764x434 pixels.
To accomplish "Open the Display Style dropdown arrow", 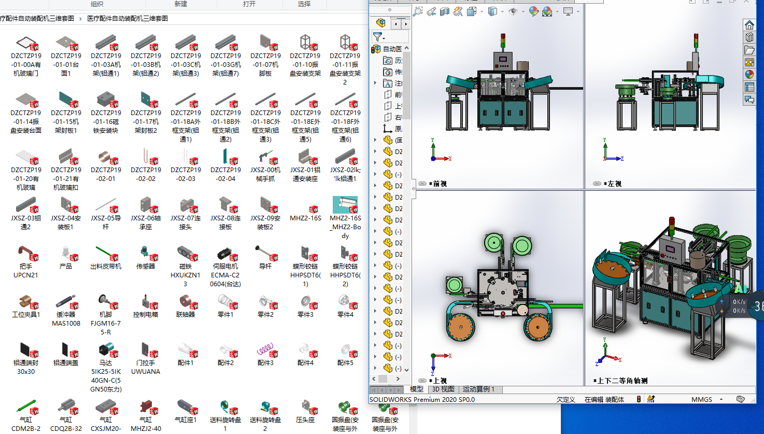I will click(x=502, y=11).
